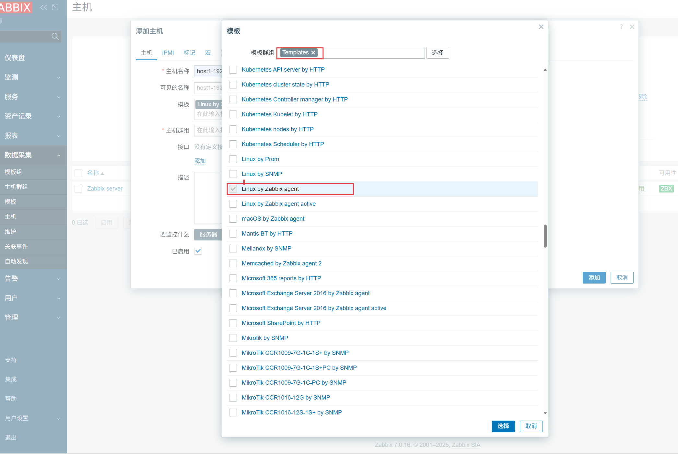This screenshot has height=454, width=678.
Task: Click the 主机名称 input field
Action: coord(208,71)
